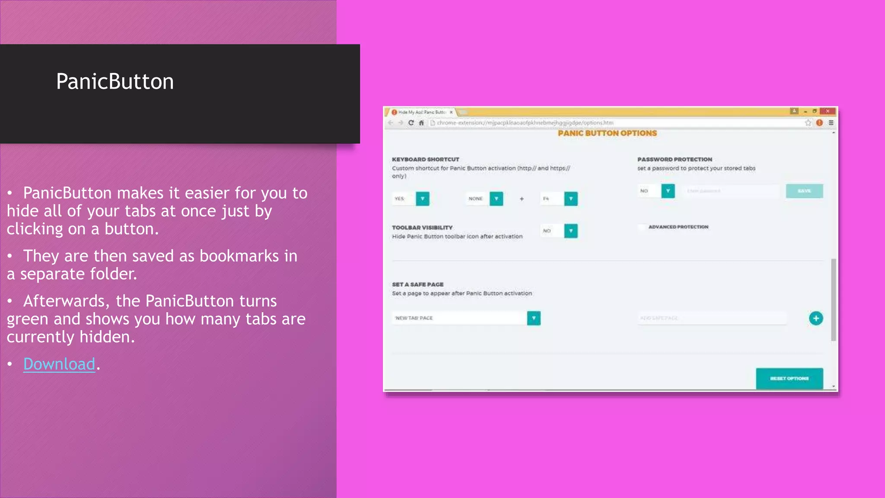This screenshot has width=885, height=498.
Task: Open the Download link on the slide
Action: coord(59,364)
